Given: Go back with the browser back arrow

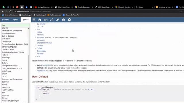Looking at the screenshot, I should 3,11.
